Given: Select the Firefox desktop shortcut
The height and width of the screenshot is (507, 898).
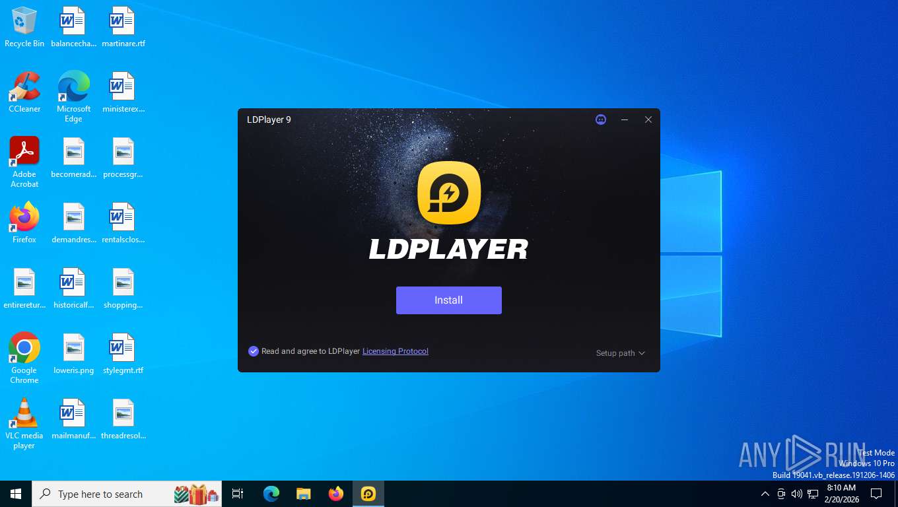Looking at the screenshot, I should (x=24, y=223).
